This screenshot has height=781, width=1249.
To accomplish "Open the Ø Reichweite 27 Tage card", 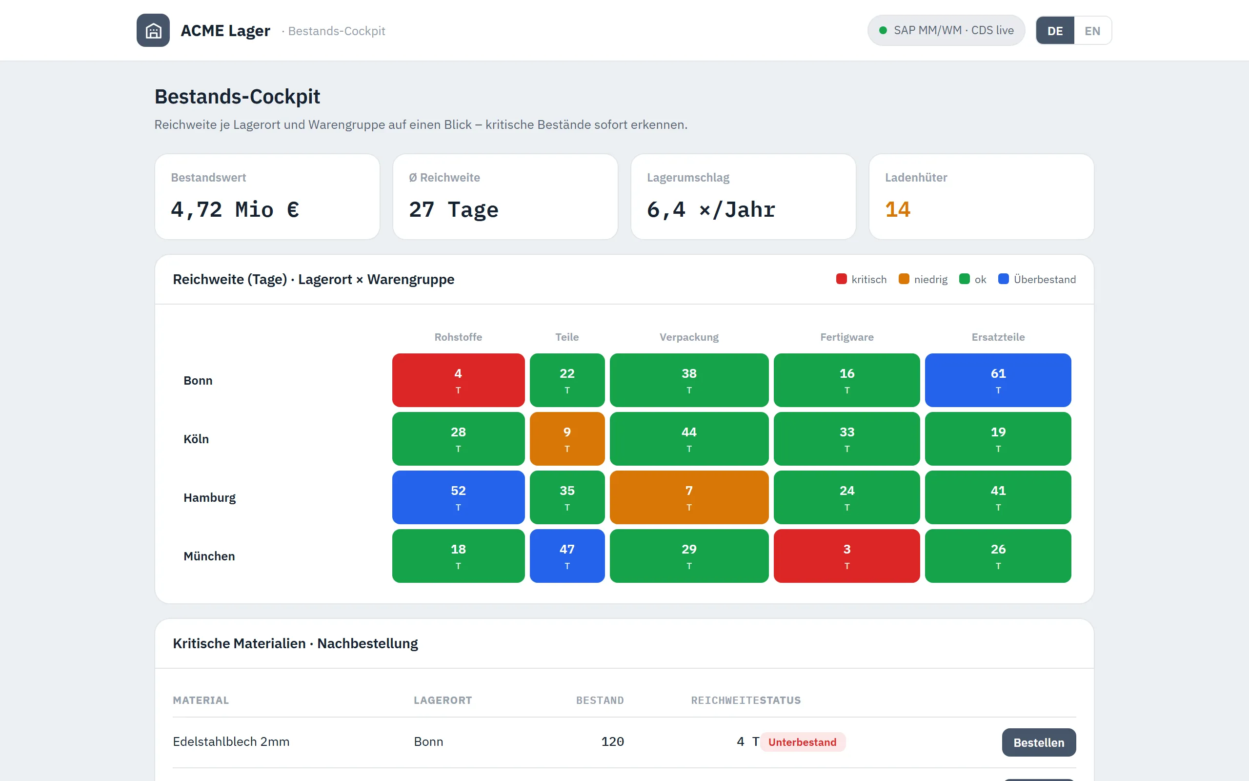I will 505,197.
